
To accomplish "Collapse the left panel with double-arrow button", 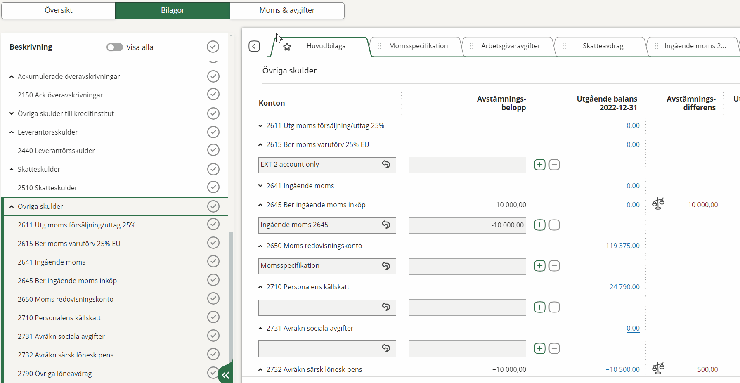I will 225,375.
